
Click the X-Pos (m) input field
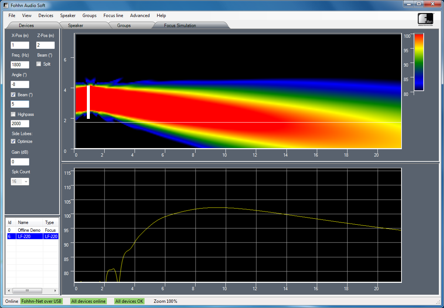20,45
